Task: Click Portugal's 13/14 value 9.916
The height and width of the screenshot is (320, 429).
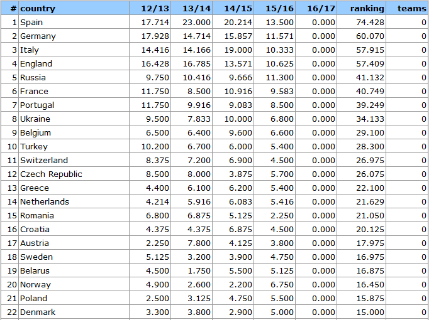Action: (199, 105)
